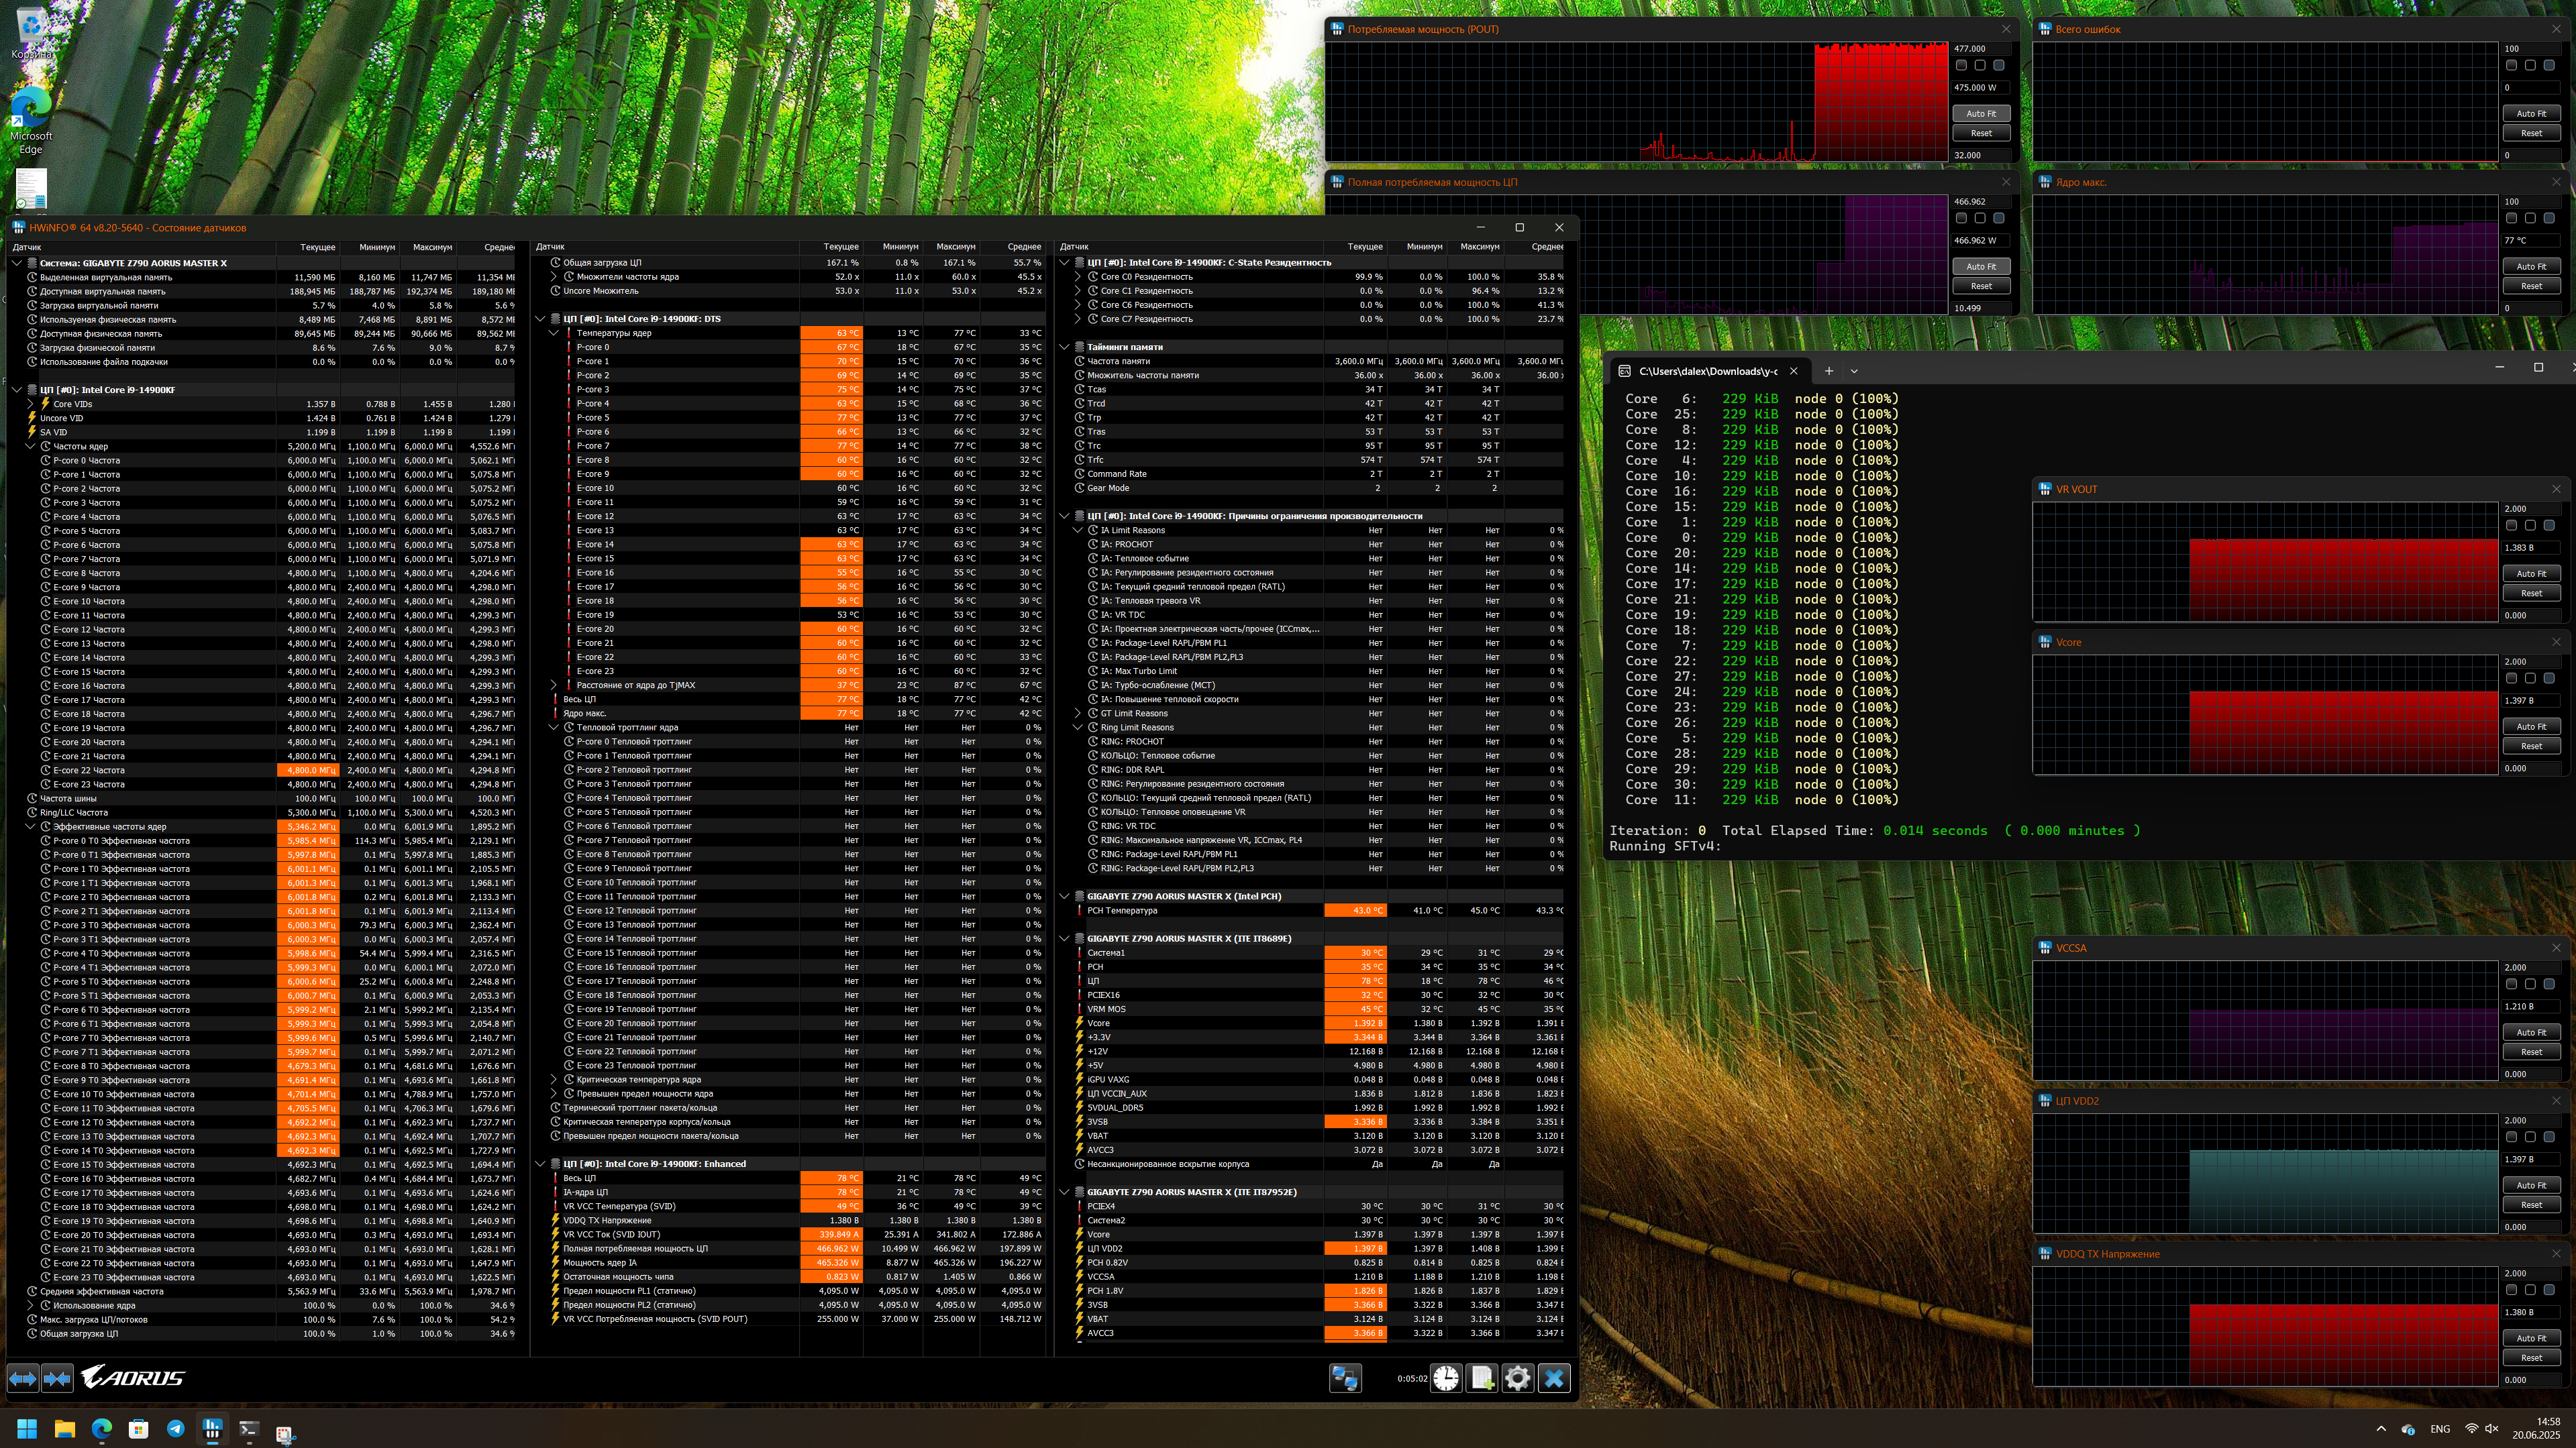The height and width of the screenshot is (1448, 2576).
Task: Click the expand columns double-arrow icon in HWiNFO
Action: click(23, 1378)
